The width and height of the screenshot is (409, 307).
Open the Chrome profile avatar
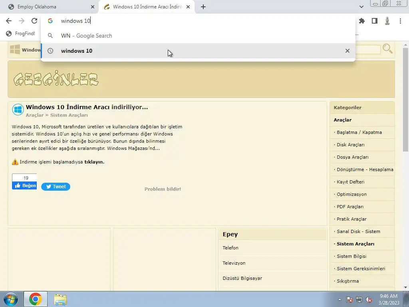coord(387,21)
